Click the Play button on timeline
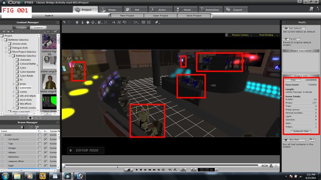The height and width of the screenshot is (180, 321). pyautogui.click(x=137, y=170)
